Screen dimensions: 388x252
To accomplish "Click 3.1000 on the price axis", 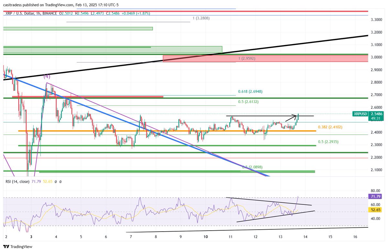I will (x=376, y=45).
